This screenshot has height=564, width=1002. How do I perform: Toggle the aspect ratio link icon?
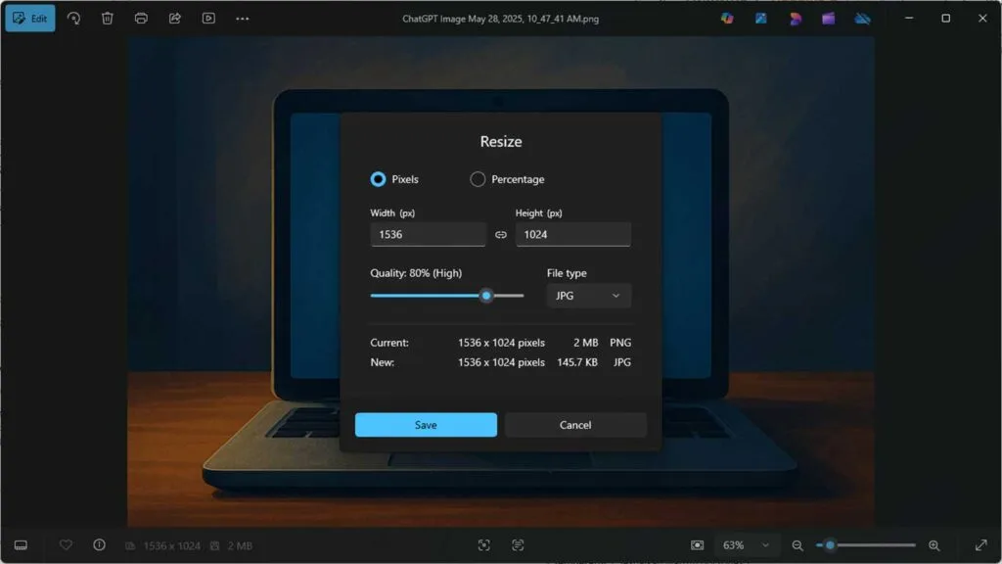tap(501, 235)
